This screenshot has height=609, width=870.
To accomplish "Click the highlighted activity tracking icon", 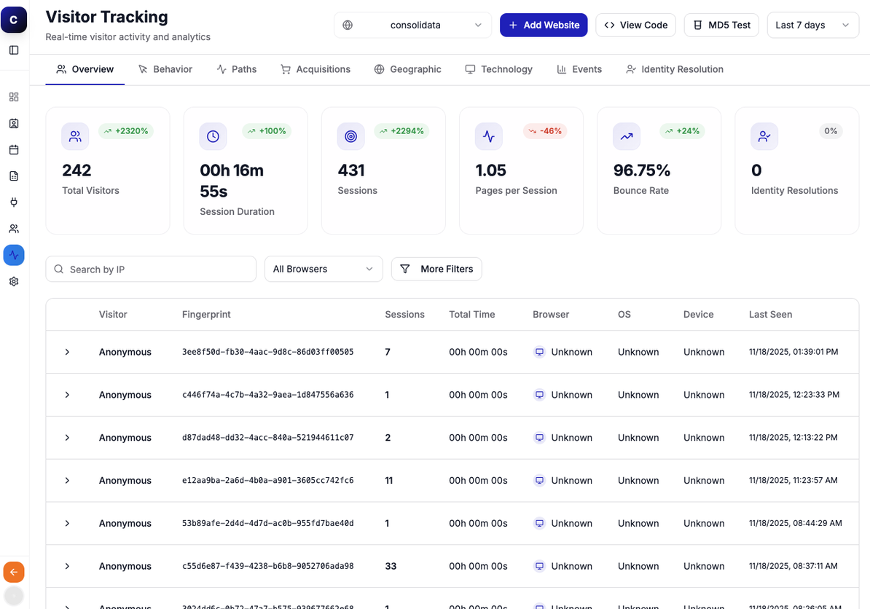I will tap(13, 255).
